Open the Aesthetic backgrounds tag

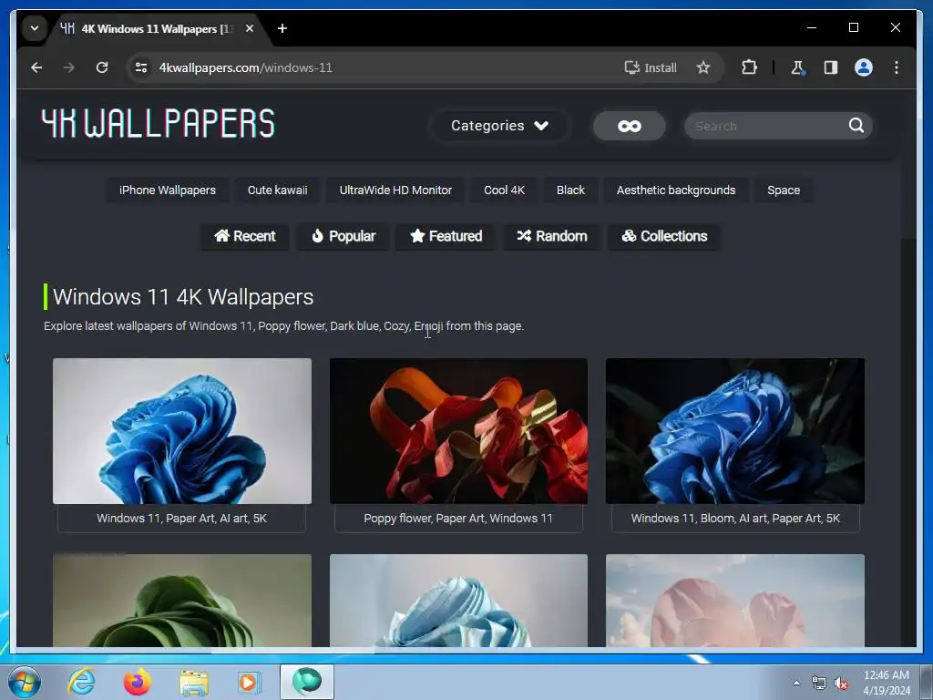pyautogui.click(x=676, y=190)
